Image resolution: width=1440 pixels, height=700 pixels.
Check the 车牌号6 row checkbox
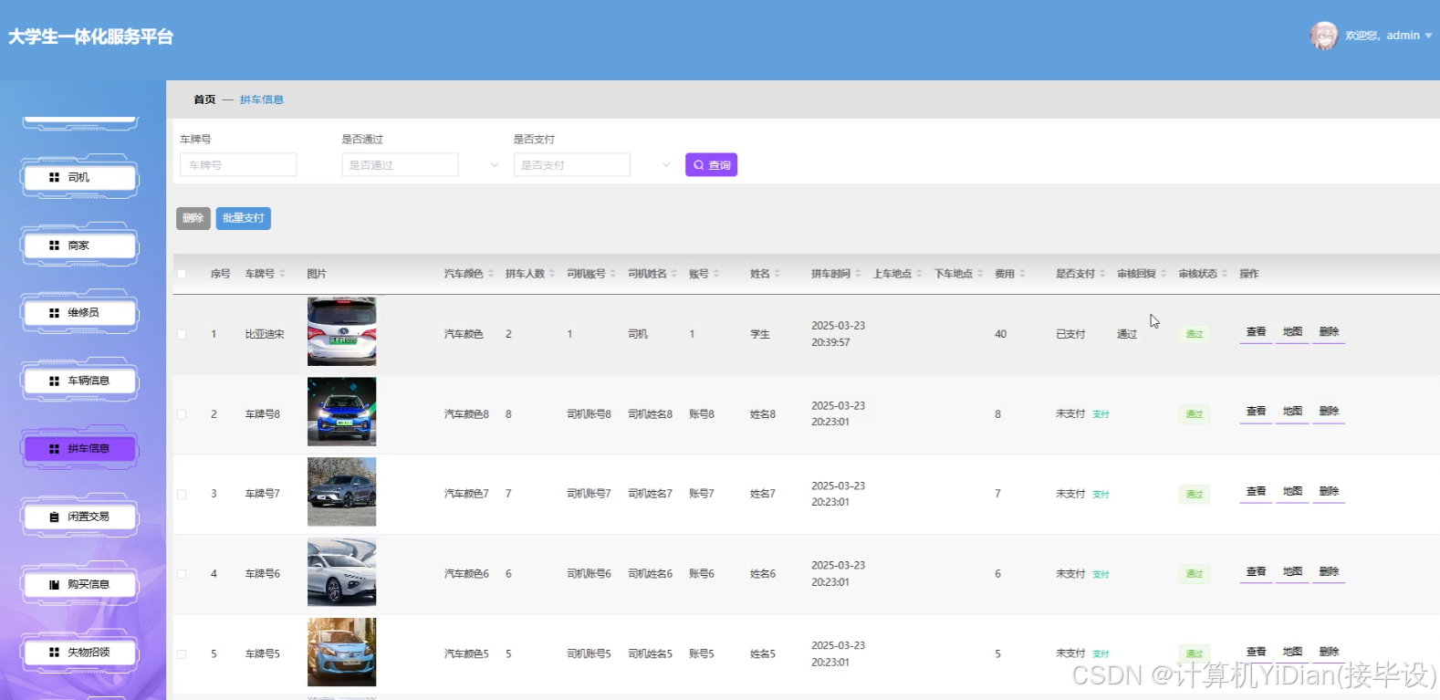click(x=182, y=574)
